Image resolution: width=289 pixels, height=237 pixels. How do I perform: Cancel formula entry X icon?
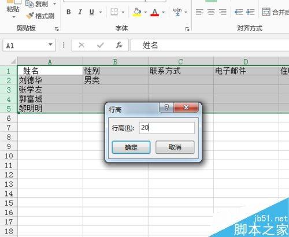tap(81, 45)
